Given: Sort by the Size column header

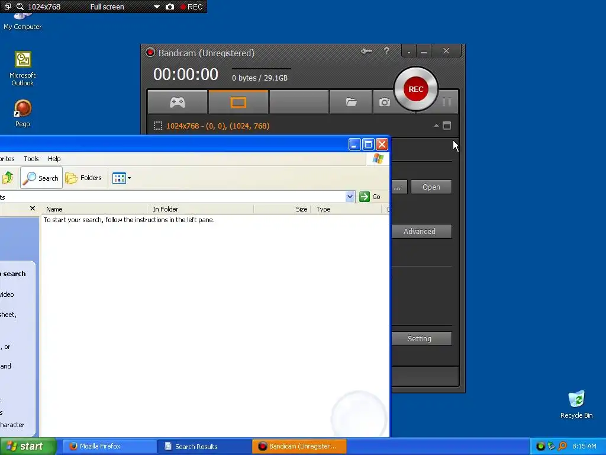Looking at the screenshot, I should 282,209.
